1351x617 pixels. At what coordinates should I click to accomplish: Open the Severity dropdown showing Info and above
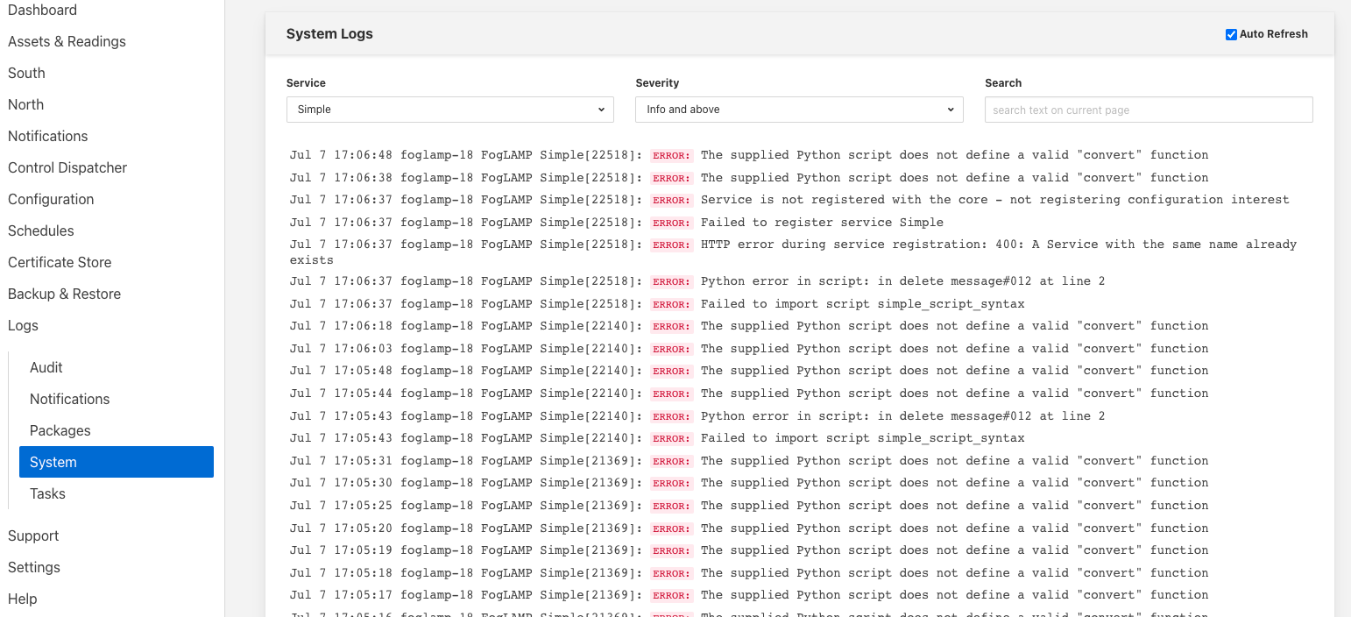click(798, 109)
